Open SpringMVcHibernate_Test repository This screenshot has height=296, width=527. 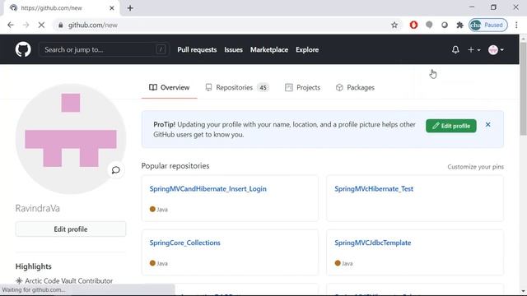coord(374,189)
